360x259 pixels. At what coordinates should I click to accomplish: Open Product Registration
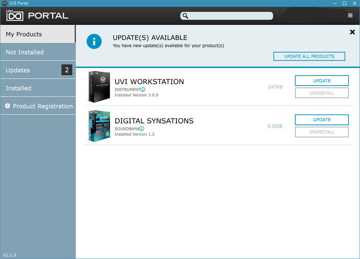click(x=38, y=106)
